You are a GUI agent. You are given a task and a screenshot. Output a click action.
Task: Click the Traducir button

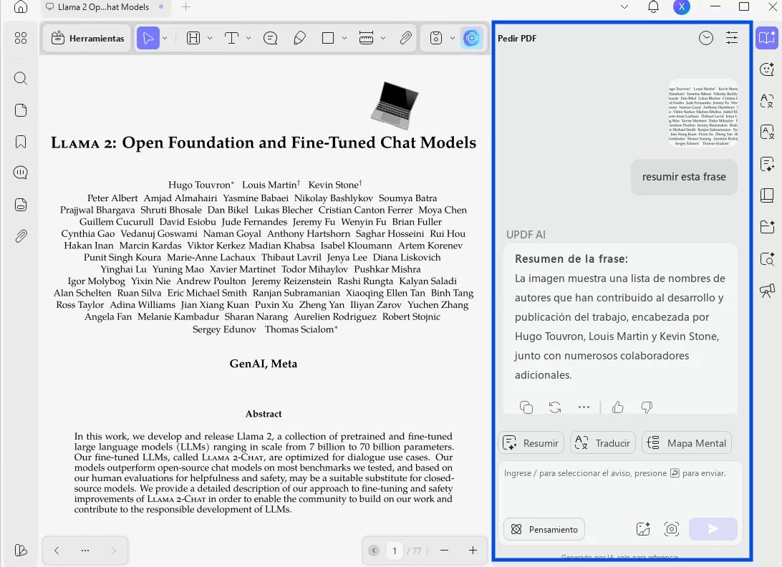[602, 443]
